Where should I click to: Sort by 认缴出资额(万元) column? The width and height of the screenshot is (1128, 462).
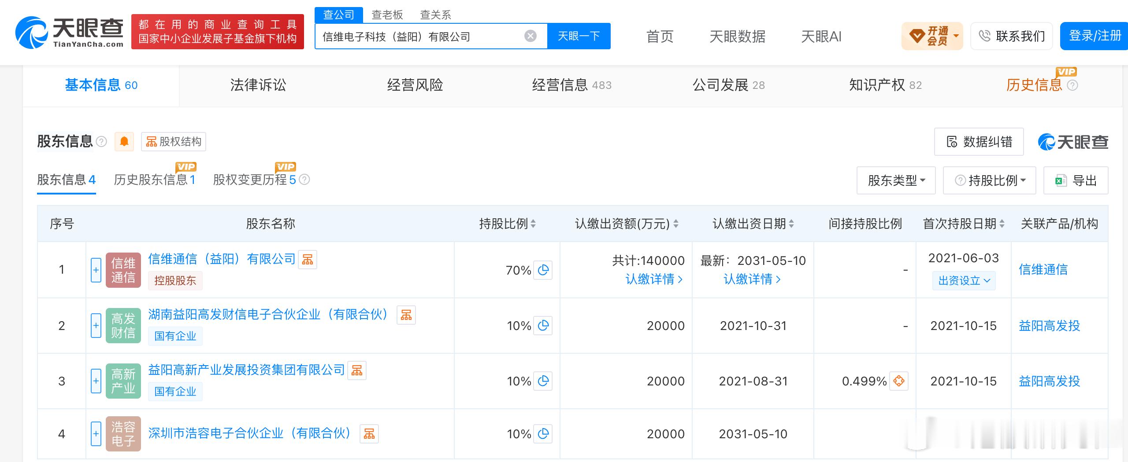pyautogui.click(x=676, y=224)
